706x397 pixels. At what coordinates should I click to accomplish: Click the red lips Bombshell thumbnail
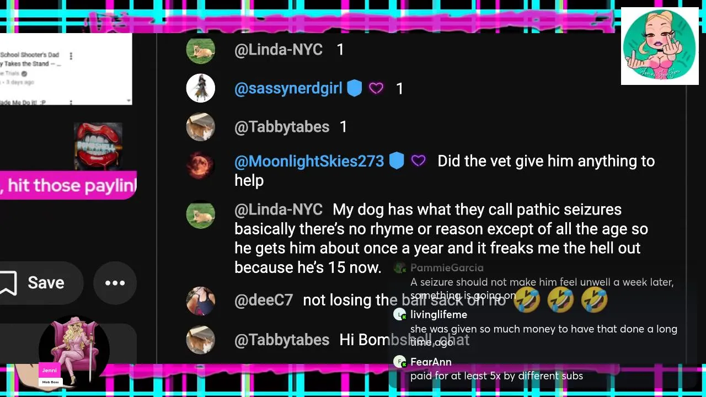(98, 146)
